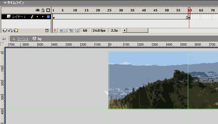Toggle lock dot for レイヤー 1
The width and height of the screenshot is (218, 124).
pos(43,17)
